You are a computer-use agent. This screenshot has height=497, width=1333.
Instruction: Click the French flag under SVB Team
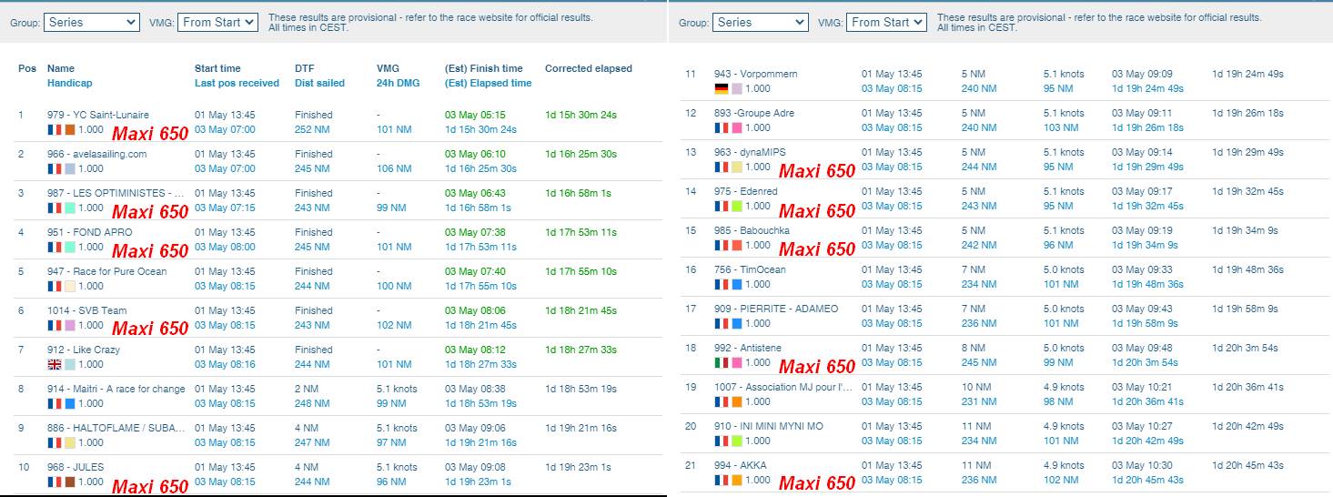pos(54,325)
